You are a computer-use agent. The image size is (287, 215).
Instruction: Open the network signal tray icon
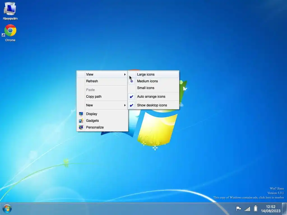tap(247, 209)
